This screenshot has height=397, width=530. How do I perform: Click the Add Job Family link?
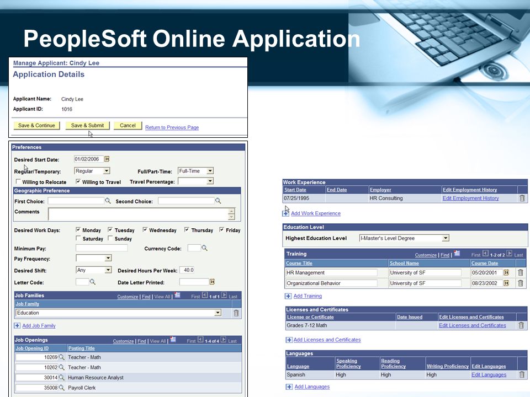click(39, 326)
